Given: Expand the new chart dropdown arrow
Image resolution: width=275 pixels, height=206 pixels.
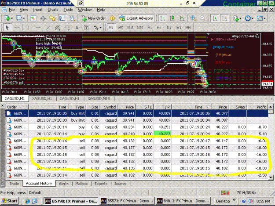Looking at the screenshot, I should coord(12,18).
